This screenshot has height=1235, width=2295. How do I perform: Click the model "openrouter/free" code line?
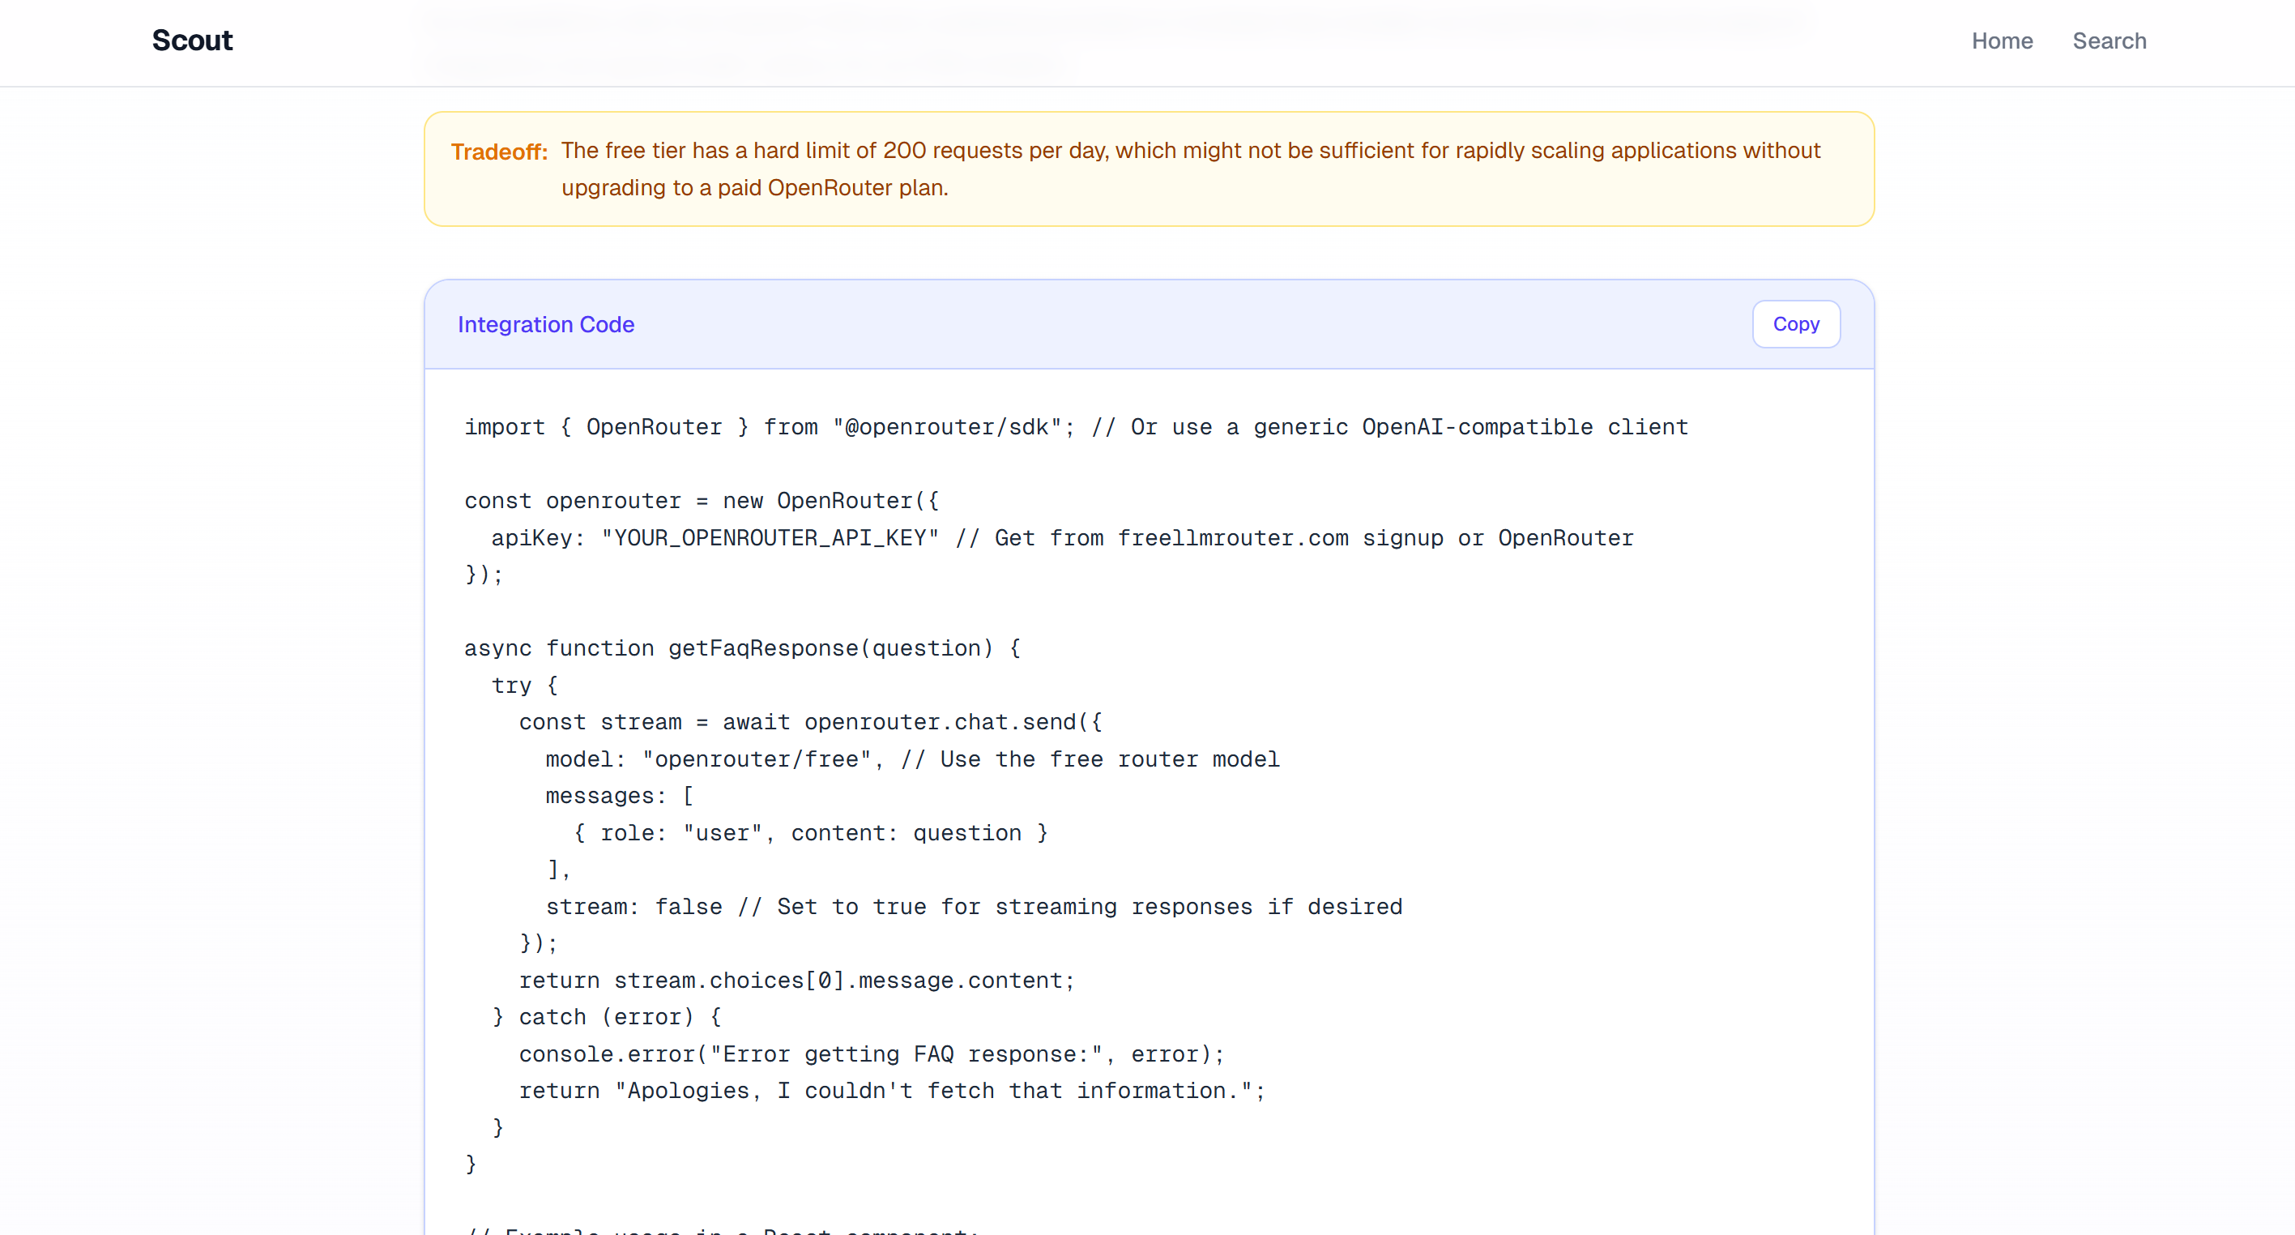pyautogui.click(x=911, y=759)
